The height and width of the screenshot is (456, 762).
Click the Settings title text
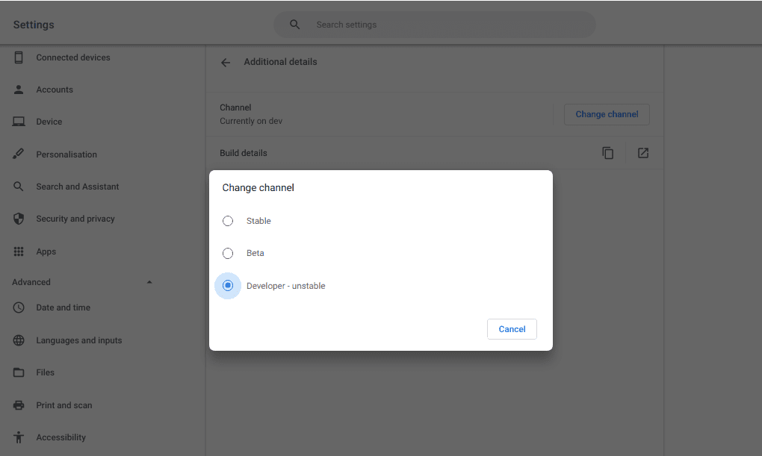[34, 25]
